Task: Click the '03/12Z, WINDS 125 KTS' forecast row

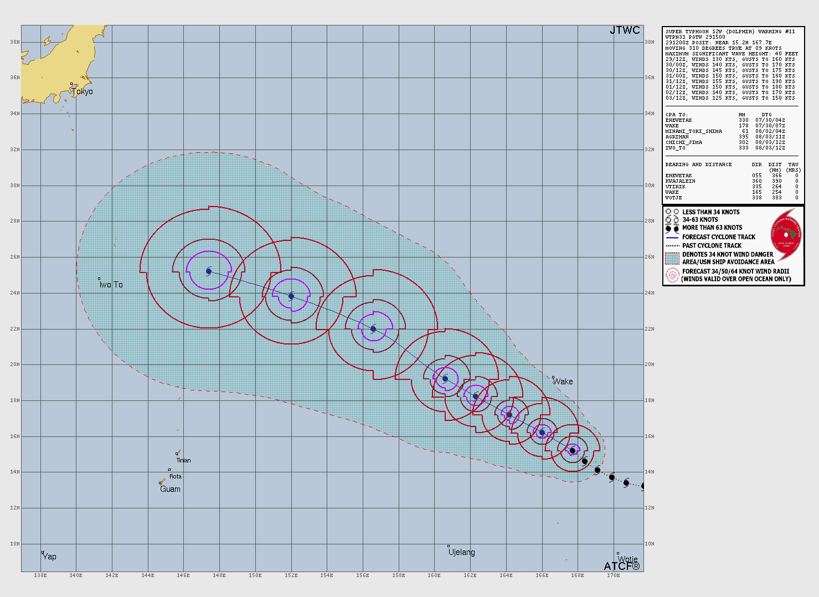Action: (730, 98)
